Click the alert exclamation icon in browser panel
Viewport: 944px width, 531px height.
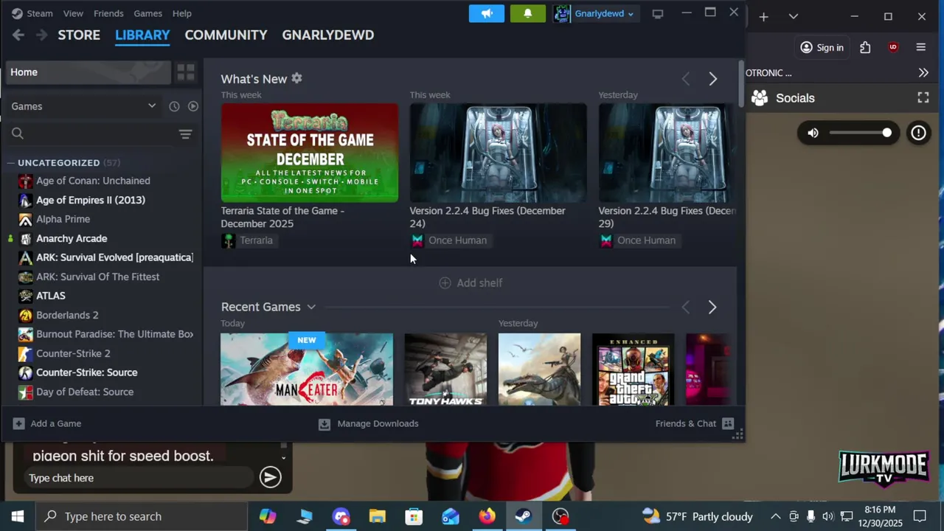pyautogui.click(x=918, y=133)
